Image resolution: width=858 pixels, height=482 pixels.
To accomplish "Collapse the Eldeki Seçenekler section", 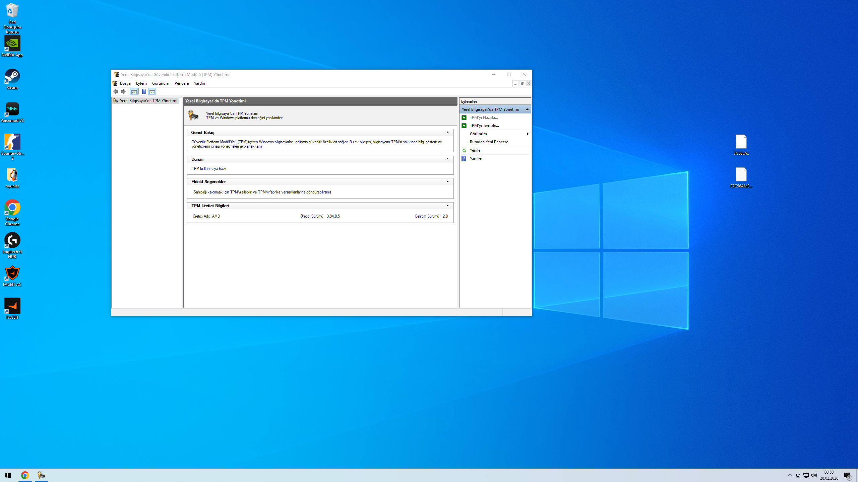I will point(447,182).
